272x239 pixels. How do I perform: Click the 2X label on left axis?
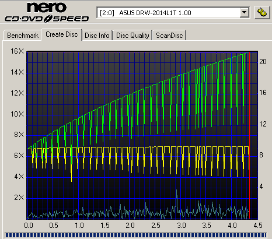point(19,198)
